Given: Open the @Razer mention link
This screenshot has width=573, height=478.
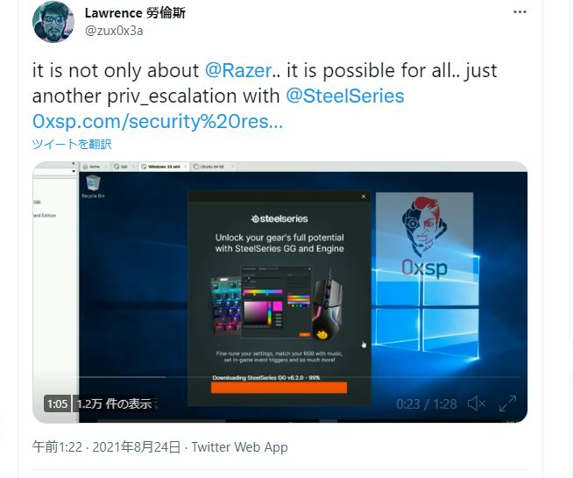Looking at the screenshot, I should 238,70.
